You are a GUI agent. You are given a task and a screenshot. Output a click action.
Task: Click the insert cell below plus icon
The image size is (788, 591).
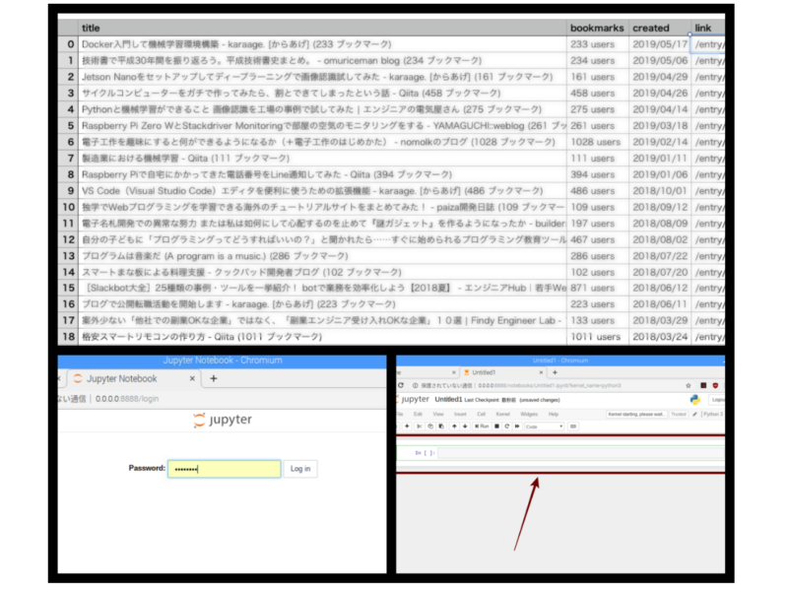407,427
